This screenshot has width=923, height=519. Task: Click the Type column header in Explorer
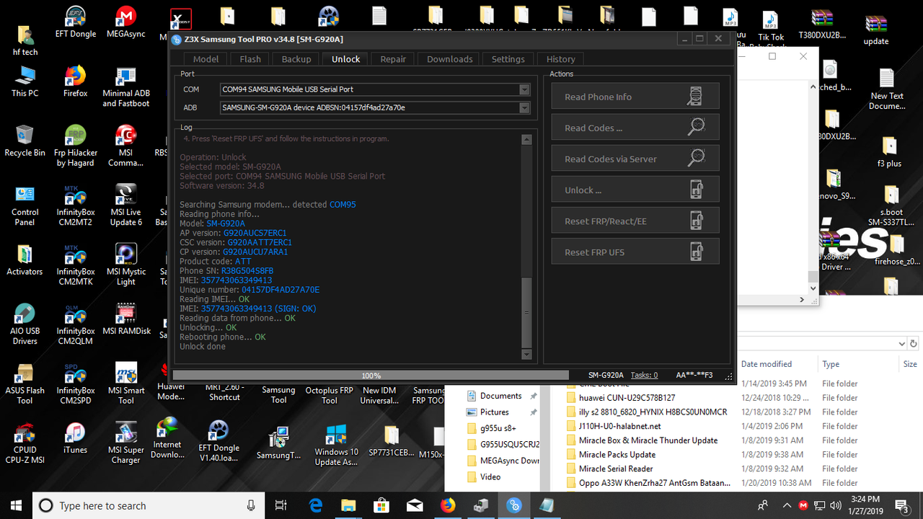(x=831, y=364)
